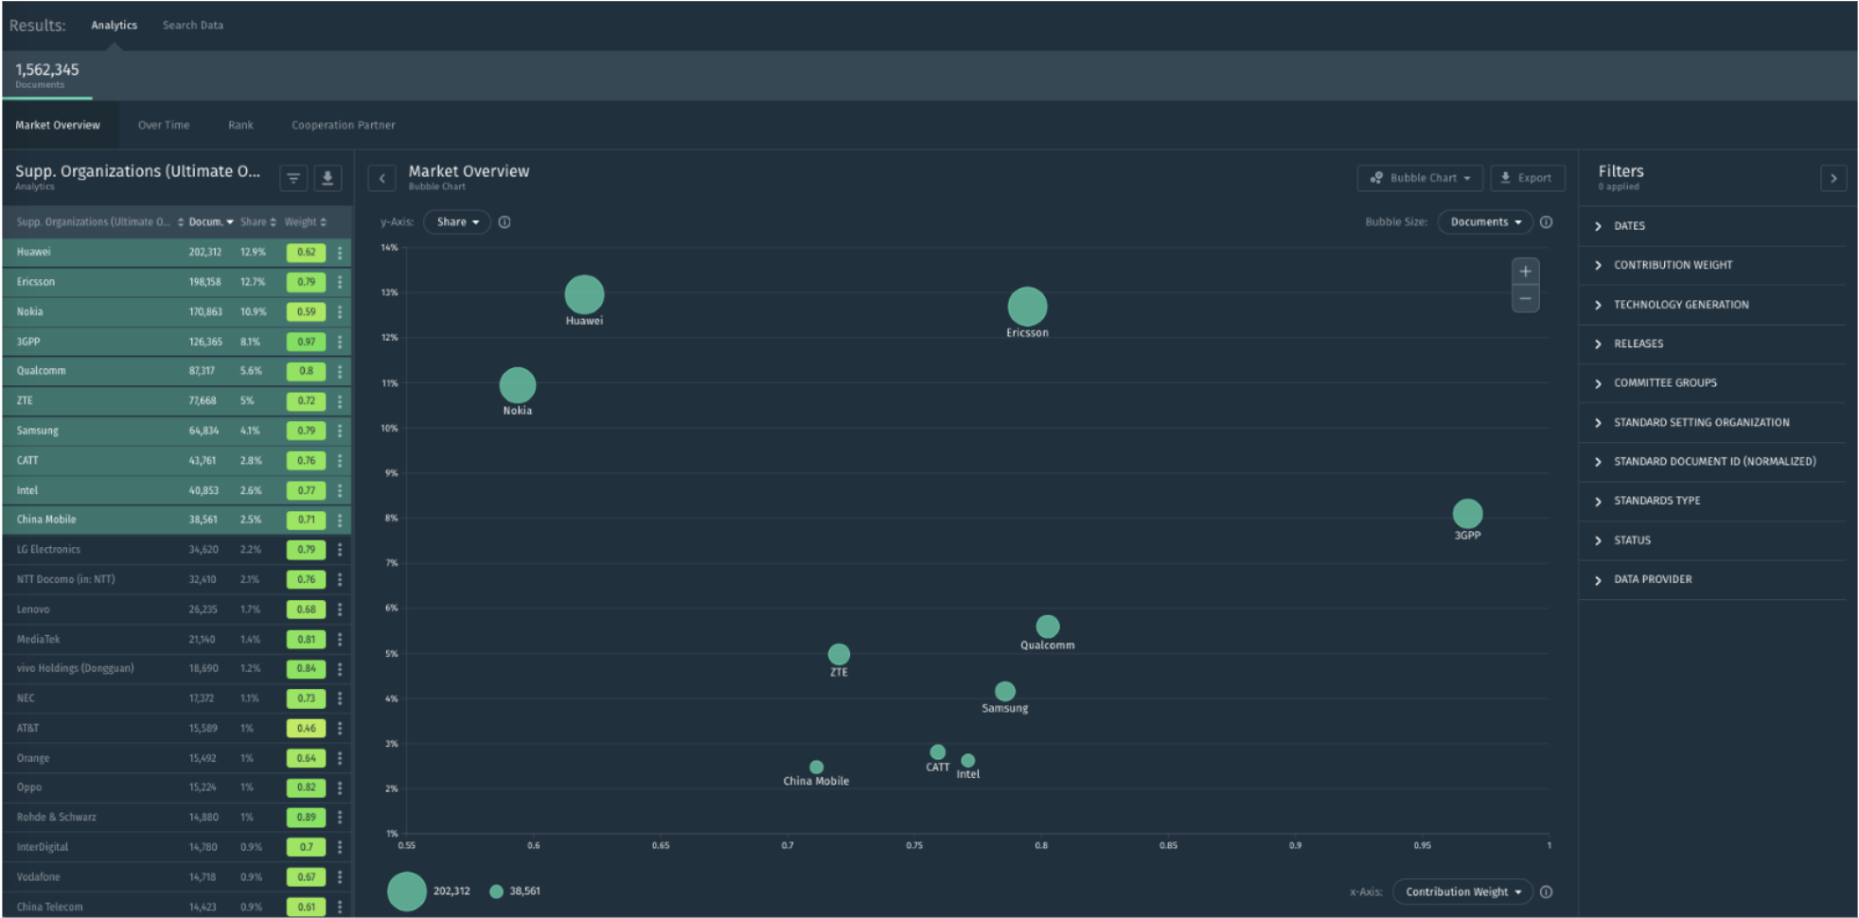
Task: Open the Bubble Chart type dropdown
Action: click(1420, 178)
